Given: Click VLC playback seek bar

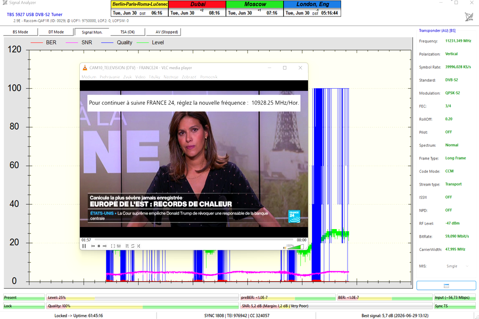Looking at the screenshot, I should (194, 240).
